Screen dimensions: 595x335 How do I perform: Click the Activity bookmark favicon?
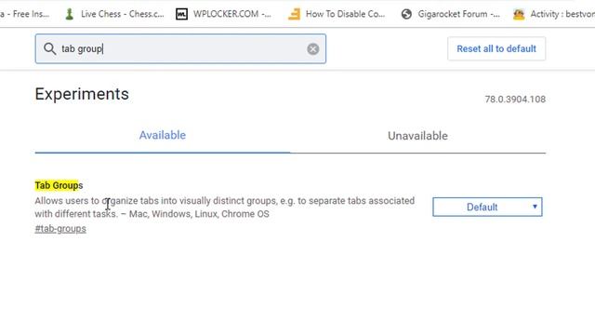[x=519, y=15]
